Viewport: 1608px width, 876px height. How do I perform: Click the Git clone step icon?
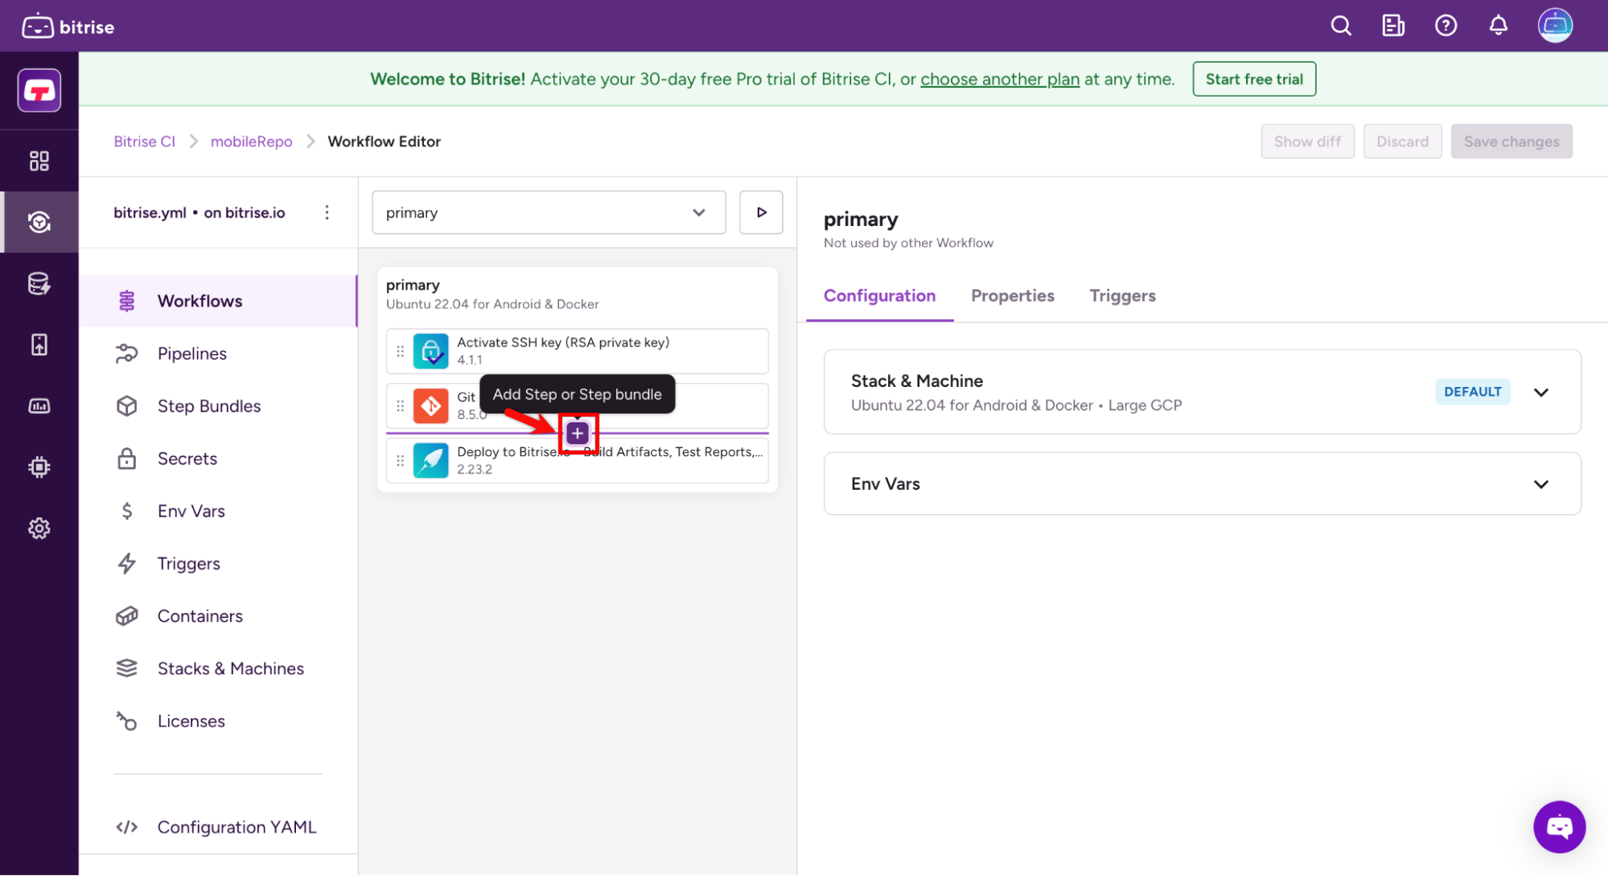point(431,406)
